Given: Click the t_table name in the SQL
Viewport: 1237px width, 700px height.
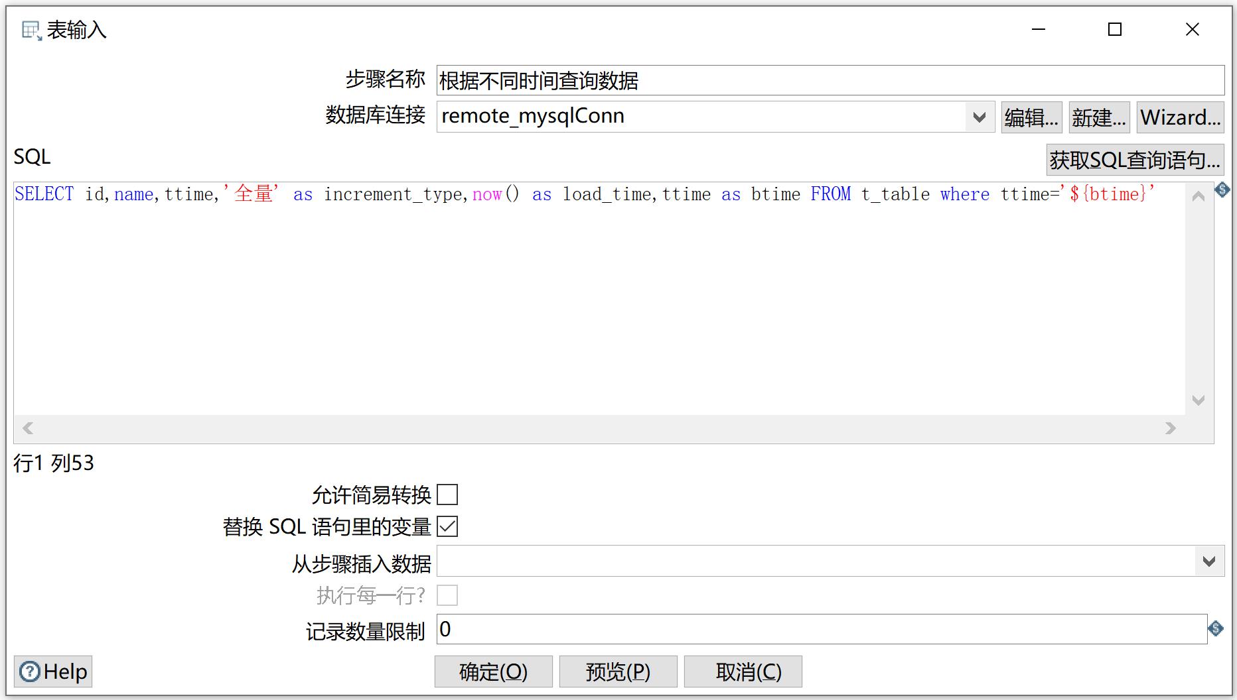Looking at the screenshot, I should pyautogui.click(x=895, y=194).
